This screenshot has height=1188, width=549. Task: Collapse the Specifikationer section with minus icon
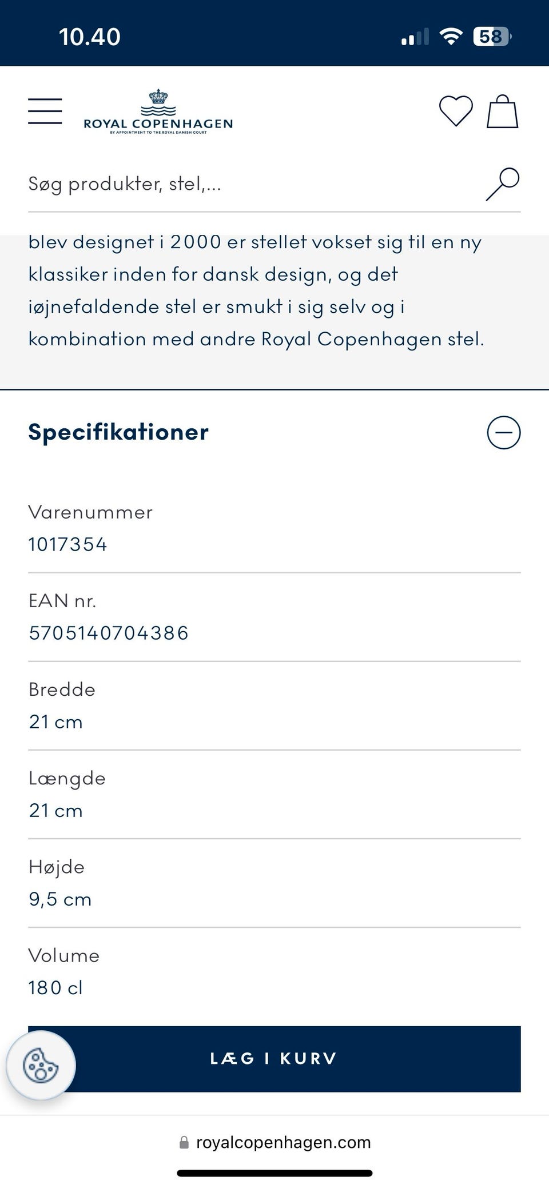pos(503,432)
